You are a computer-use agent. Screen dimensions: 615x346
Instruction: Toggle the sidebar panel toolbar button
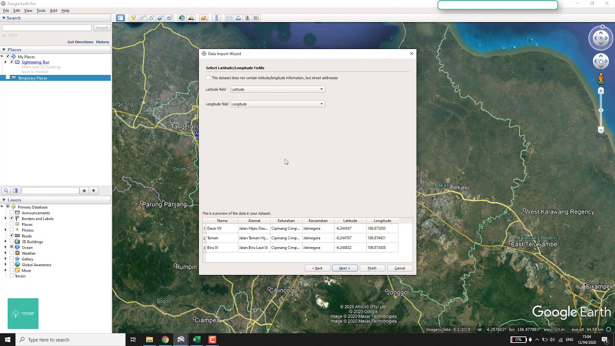tap(120, 18)
